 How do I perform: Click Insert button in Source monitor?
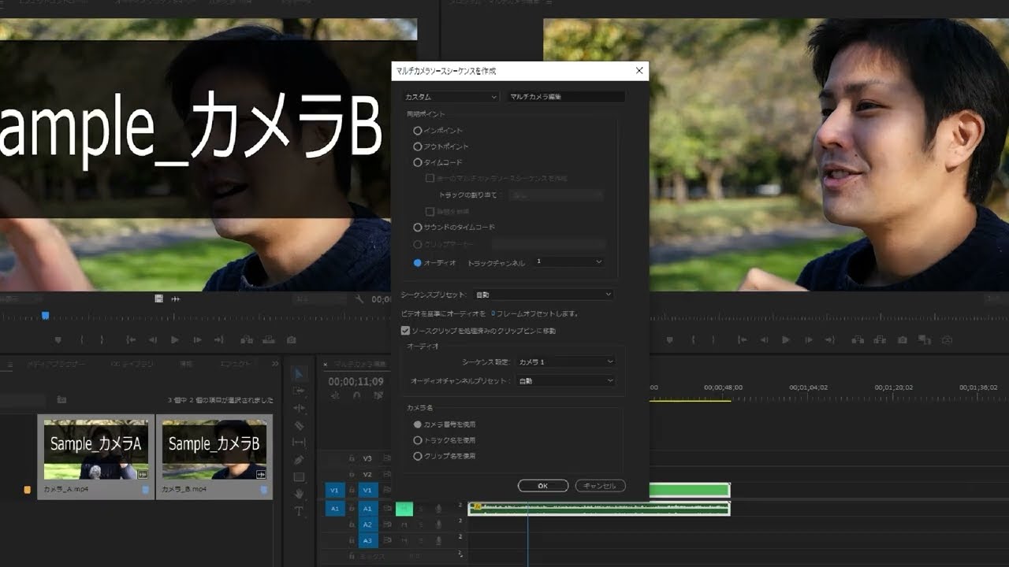[247, 340]
